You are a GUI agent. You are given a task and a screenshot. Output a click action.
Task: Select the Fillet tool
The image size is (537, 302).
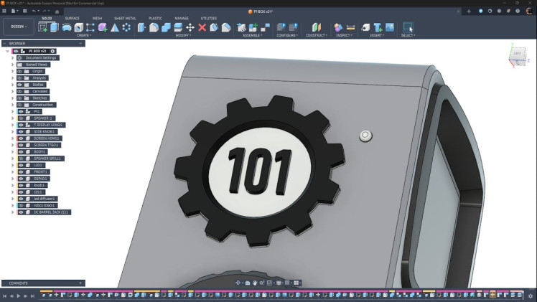154,27
